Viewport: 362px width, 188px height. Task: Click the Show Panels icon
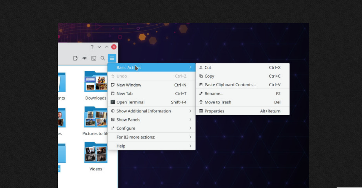(113, 119)
